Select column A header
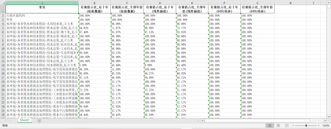The image size is (331, 129). tap(42, 3)
